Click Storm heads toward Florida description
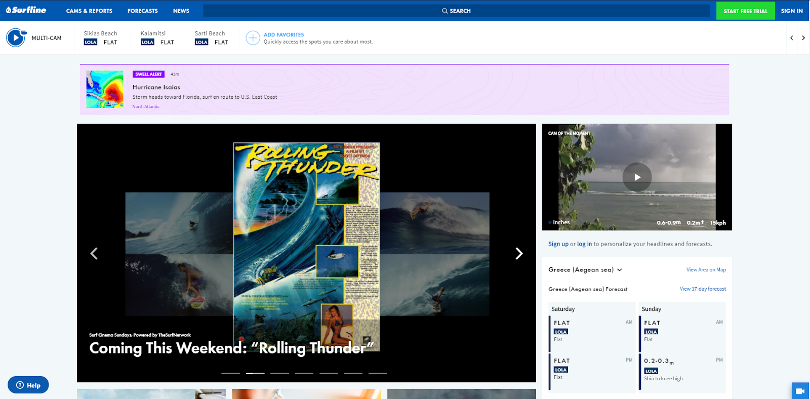This screenshot has height=399, width=810. click(205, 97)
